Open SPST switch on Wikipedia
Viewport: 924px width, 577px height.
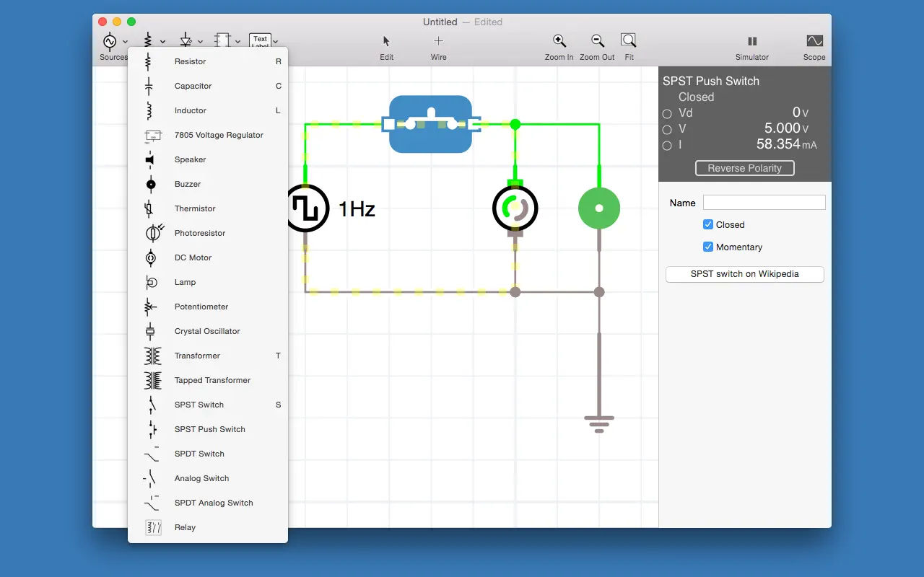[x=744, y=274]
